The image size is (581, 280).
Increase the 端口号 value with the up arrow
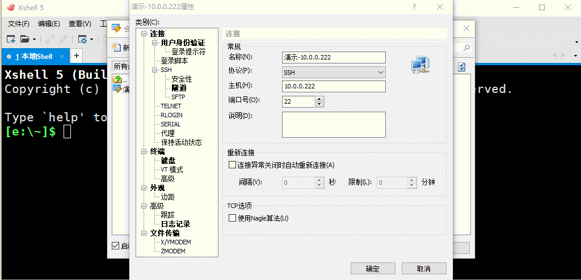click(319, 99)
